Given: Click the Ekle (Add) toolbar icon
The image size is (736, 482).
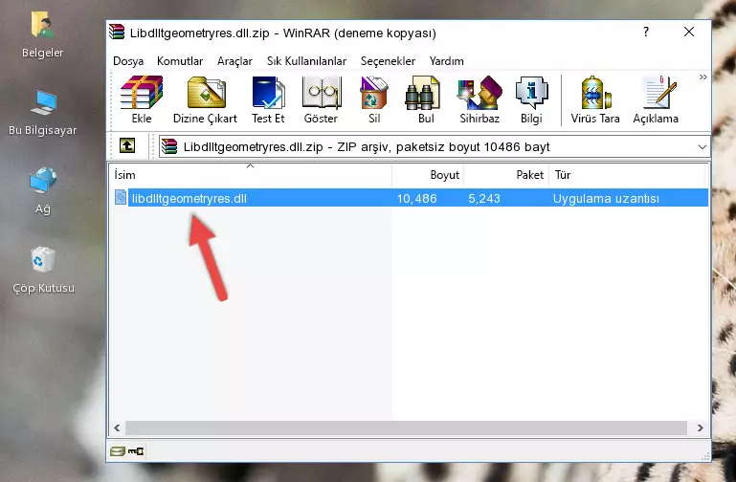Looking at the screenshot, I should point(142,99).
